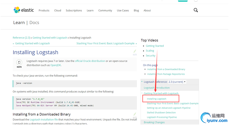Click the official Oracle distribution link

click(x=90, y=61)
